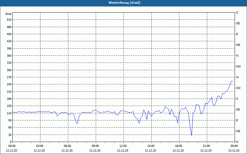247x154 pixels.
Task: Select the 390 y-axis value
Action: (x=9, y=49)
